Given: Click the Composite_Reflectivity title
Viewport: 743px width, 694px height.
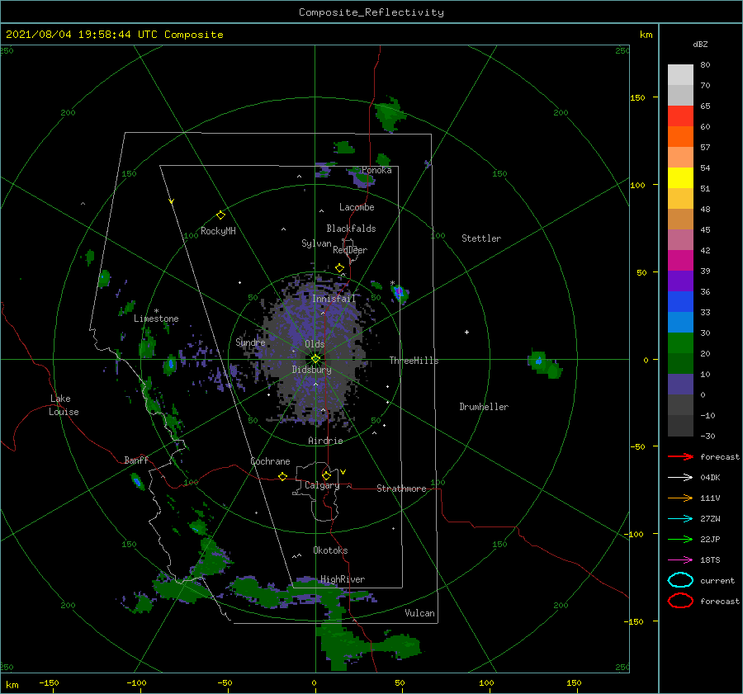Looking at the screenshot, I should coord(371,12).
